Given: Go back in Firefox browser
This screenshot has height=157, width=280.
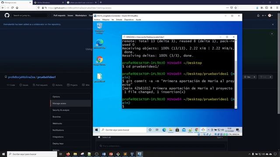Looking at the screenshot, I should [3, 8].
